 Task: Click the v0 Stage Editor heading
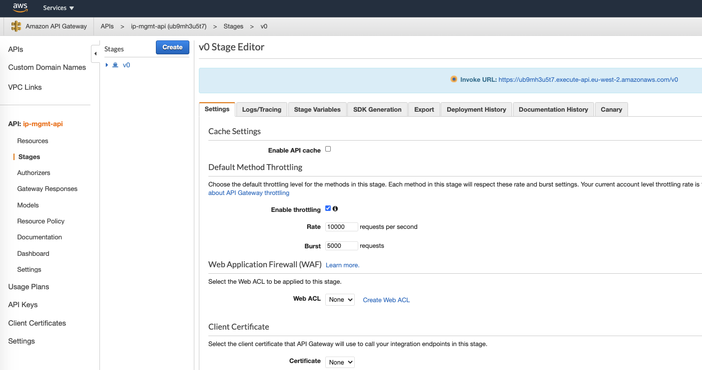[x=232, y=47]
